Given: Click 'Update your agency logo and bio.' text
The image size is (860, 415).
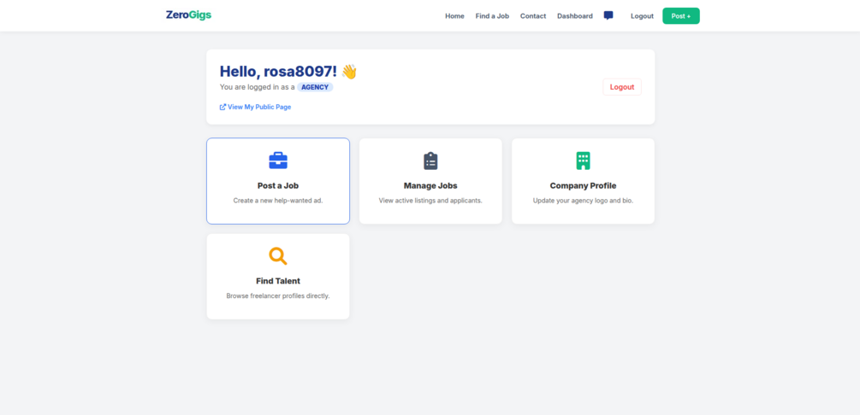Looking at the screenshot, I should (x=583, y=201).
